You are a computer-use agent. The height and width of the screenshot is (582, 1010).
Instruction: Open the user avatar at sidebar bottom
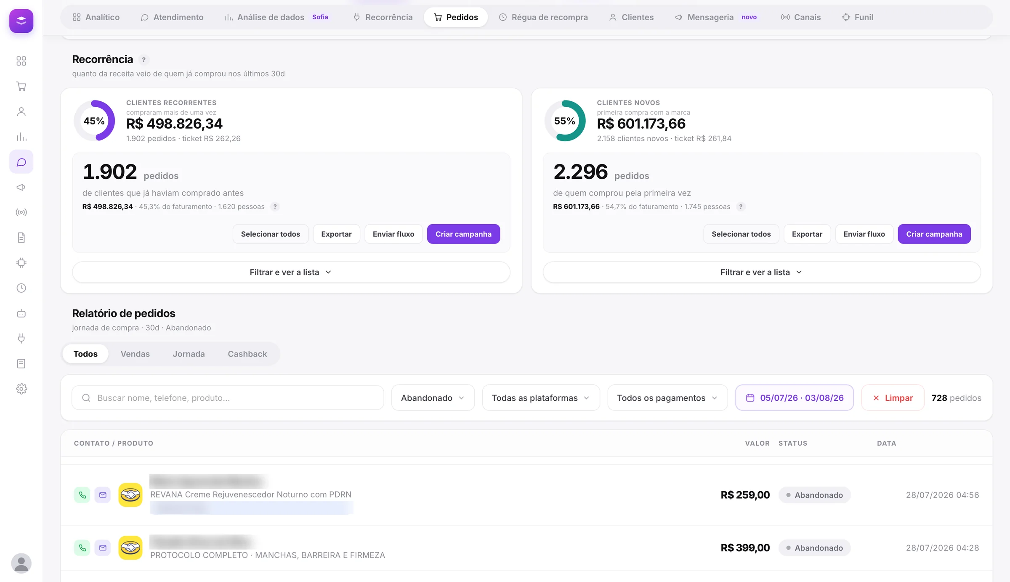click(21, 563)
